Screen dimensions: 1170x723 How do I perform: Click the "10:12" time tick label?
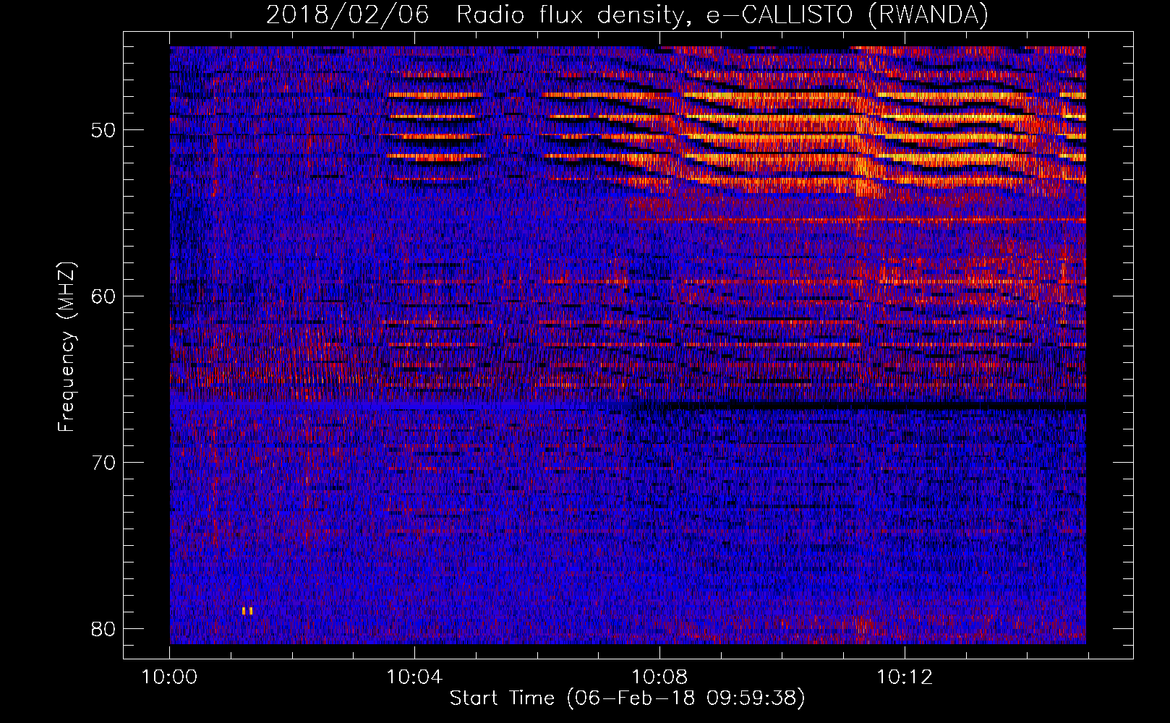point(905,677)
